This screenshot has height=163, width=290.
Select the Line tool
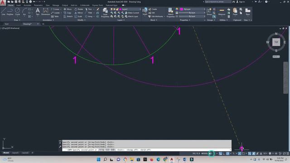3,11
